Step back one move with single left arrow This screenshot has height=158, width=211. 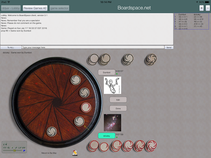coord(12,147)
